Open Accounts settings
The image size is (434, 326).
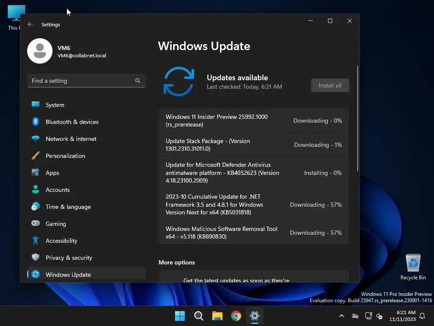[x=86, y=190]
